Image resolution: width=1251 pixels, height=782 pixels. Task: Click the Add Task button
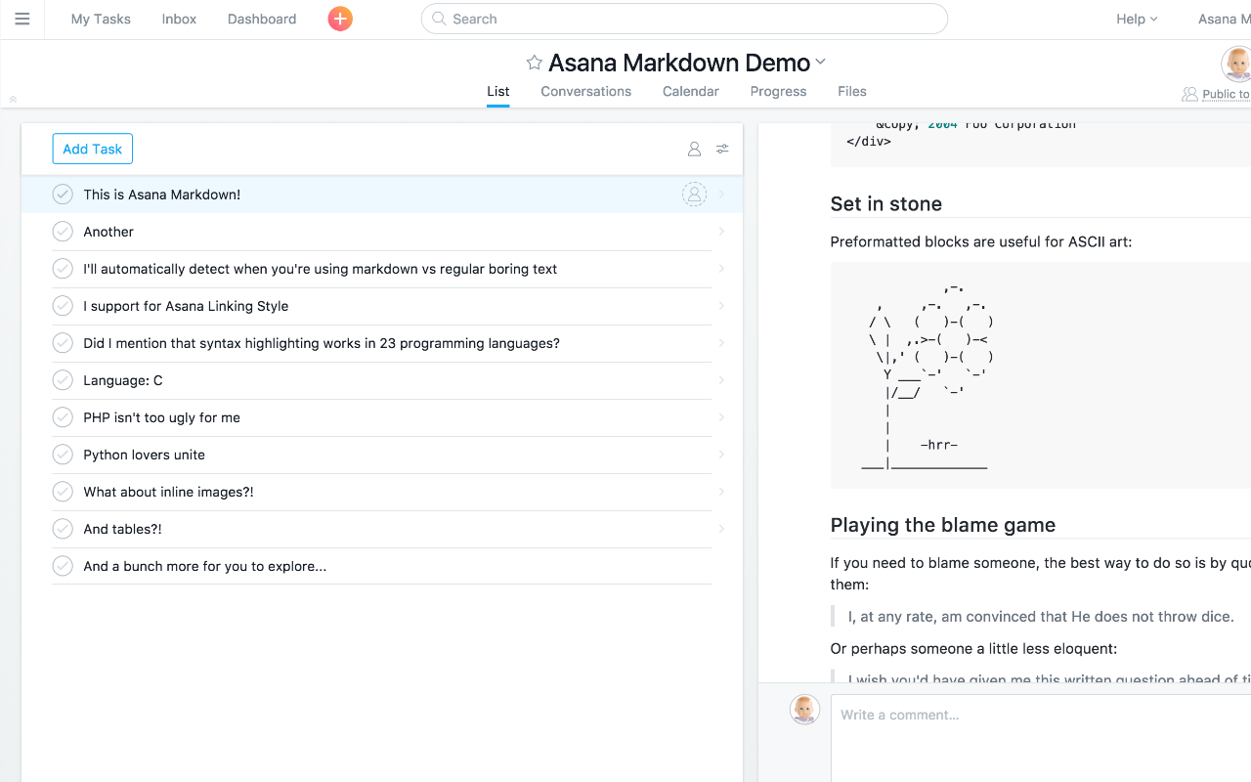point(92,149)
